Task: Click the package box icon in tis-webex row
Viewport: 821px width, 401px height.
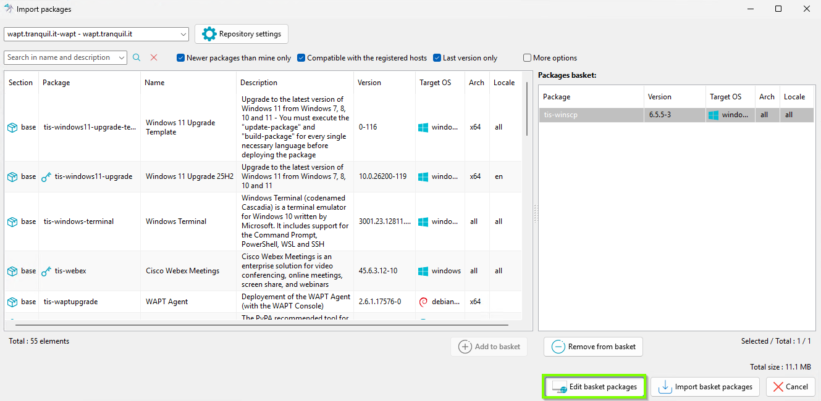Action: 12,271
